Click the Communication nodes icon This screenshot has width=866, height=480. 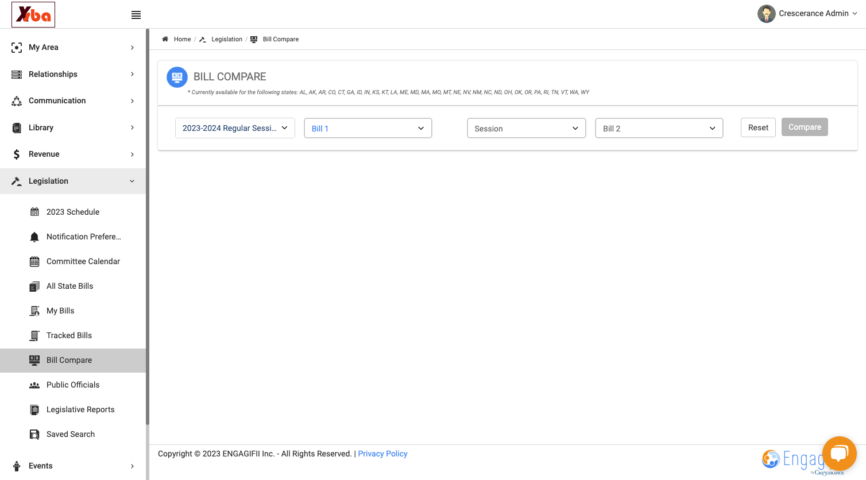(x=17, y=101)
